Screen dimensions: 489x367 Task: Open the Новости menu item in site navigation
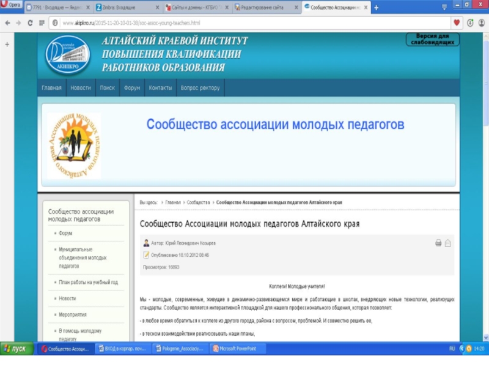(x=81, y=87)
